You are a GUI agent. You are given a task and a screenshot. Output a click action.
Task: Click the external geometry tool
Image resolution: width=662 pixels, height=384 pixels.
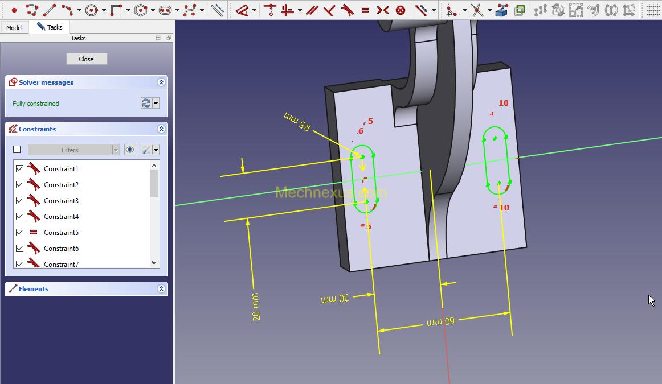pos(501,10)
